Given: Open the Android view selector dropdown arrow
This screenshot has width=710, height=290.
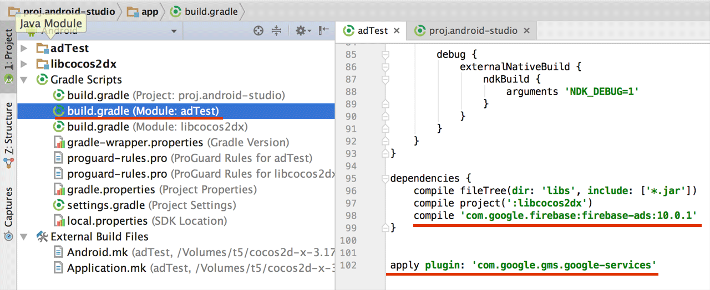Looking at the screenshot, I should 174,31.
